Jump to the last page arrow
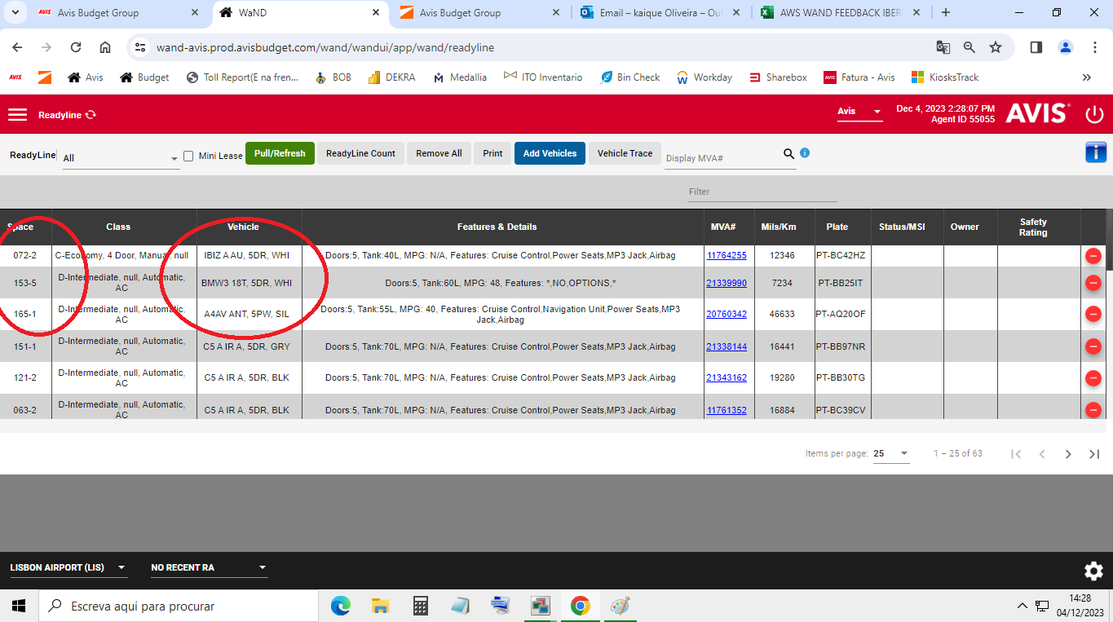Image resolution: width=1113 pixels, height=622 pixels. [x=1094, y=454]
